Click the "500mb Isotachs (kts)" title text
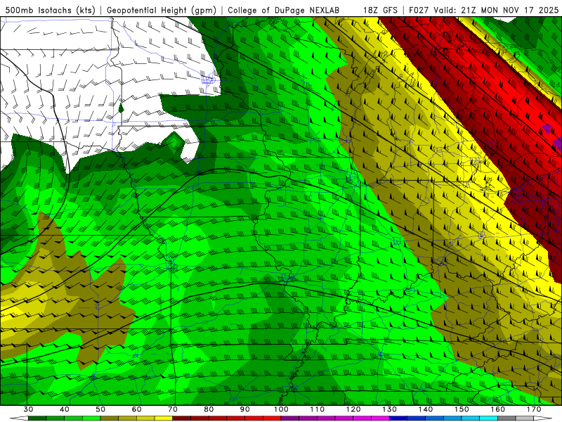Viewport: 562px width, 422px height. click(50, 10)
